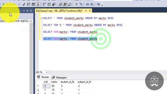Place cursor in SELECT MIN(marks) line
The width and height of the screenshot is (167, 94).
coord(70,32)
